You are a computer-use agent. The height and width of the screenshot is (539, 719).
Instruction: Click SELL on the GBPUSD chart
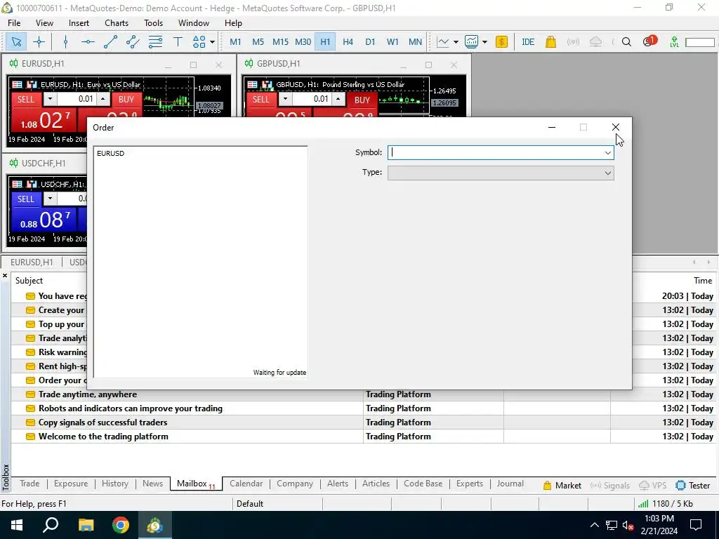tap(261, 100)
